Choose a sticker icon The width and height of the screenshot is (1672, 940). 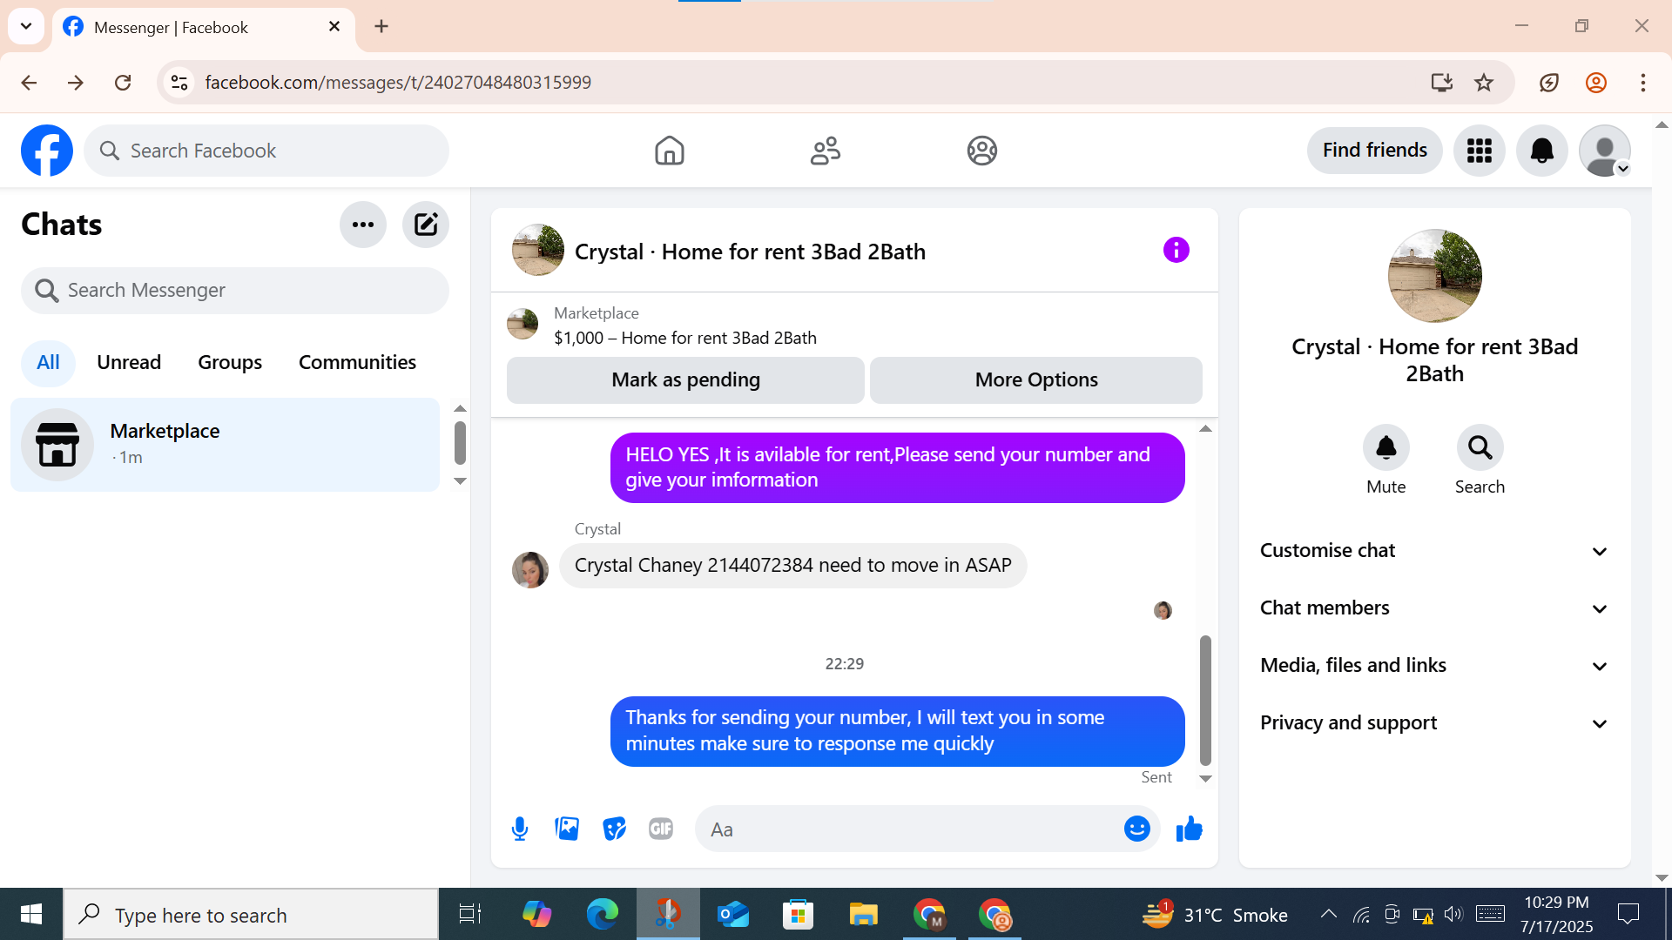point(614,829)
